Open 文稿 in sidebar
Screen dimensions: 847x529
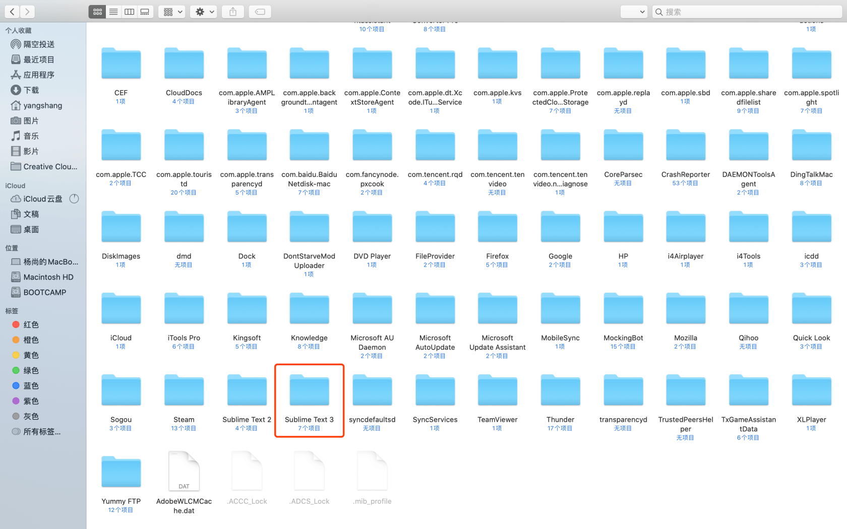(31, 214)
